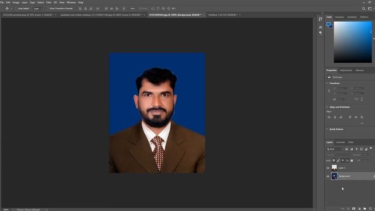This screenshot has width=375, height=211.
Task: Enable the Auto-Select checkbox
Action: (16, 8)
